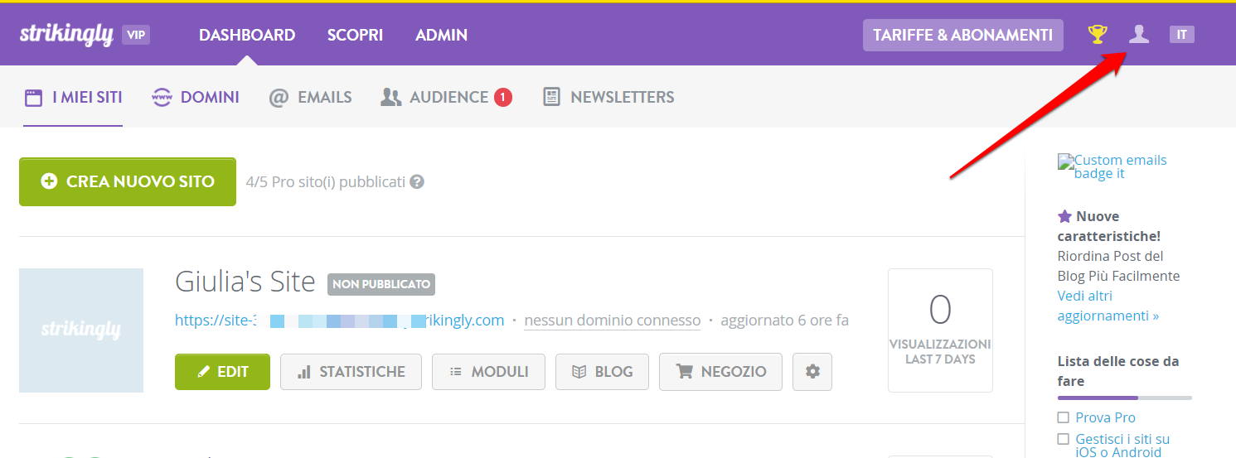Click Gestisci i siti su iOS o Android link

coord(1123,446)
